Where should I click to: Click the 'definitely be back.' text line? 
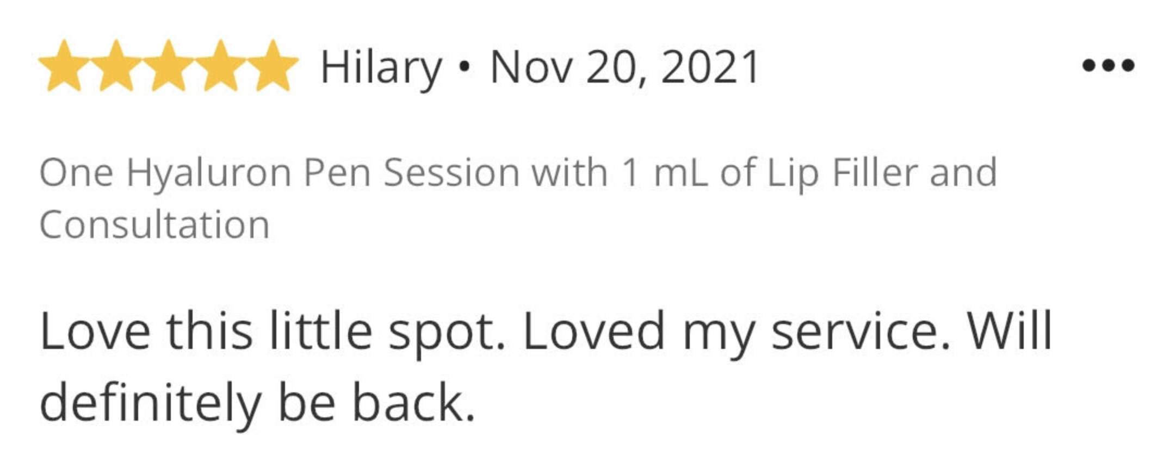point(257,403)
